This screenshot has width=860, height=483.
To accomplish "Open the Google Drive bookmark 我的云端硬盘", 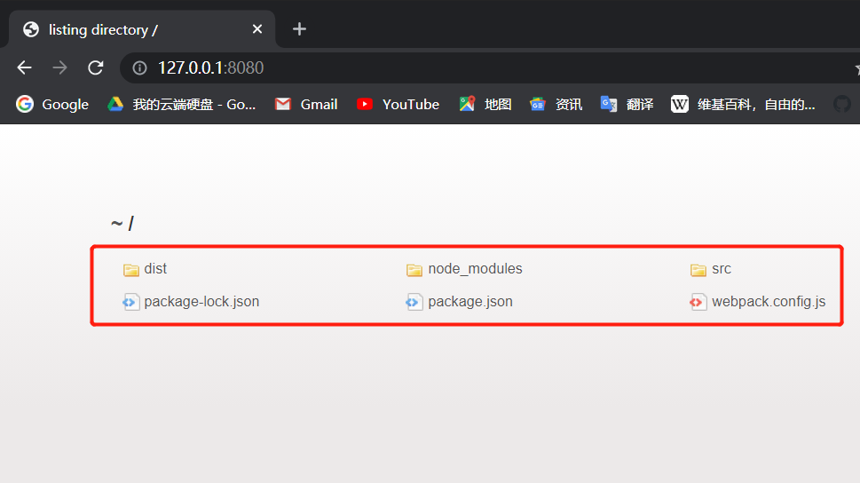I will (x=182, y=104).
